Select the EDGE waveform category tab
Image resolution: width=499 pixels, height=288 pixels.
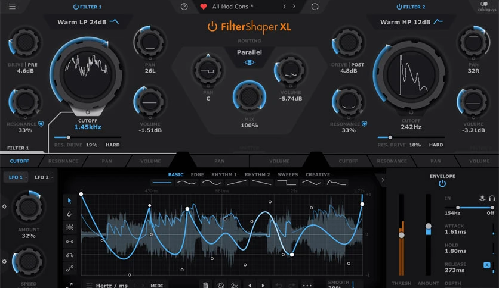[x=198, y=174]
